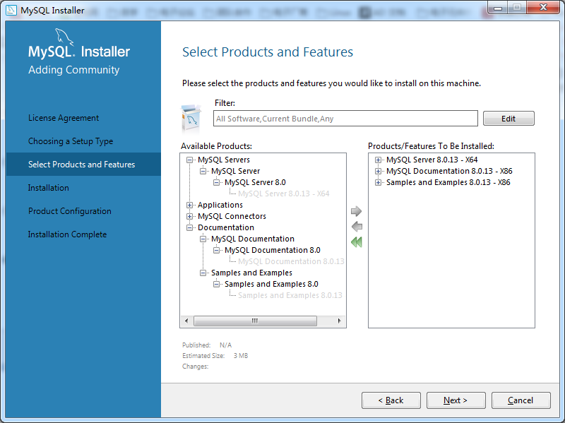
Task: Click the add product right arrow
Action: point(356,211)
